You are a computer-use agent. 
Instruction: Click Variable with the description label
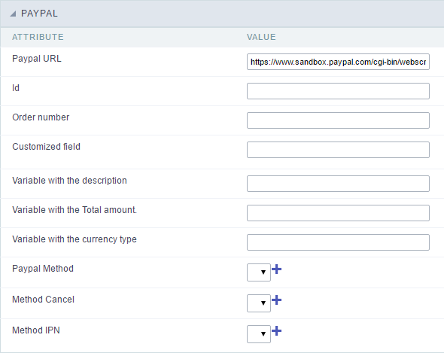[69, 181]
